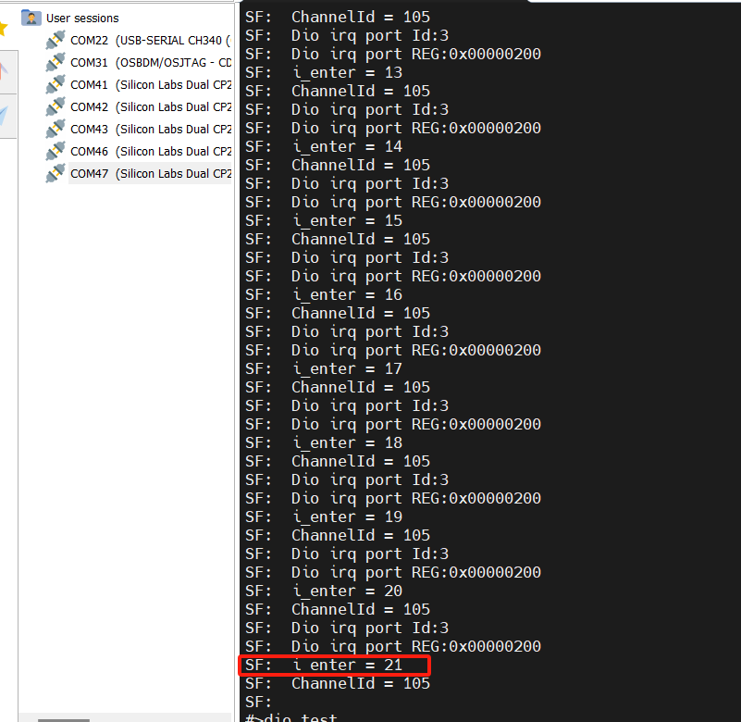
Task: Click the plug icon beside COM31
Action: 56,62
